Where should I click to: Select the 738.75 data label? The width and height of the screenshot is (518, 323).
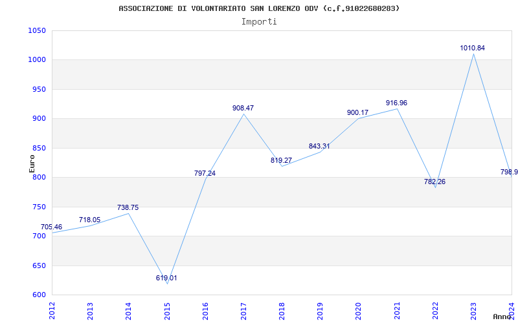128,207
